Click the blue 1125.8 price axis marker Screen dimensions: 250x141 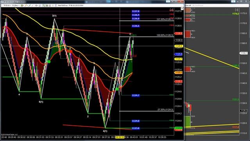tap(179, 54)
